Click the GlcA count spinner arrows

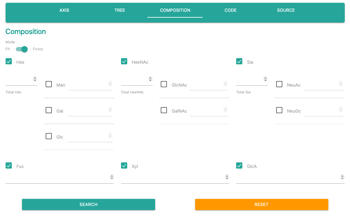(342, 177)
